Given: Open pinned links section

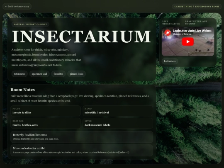Looking at the screenshot, I should coord(76,74).
